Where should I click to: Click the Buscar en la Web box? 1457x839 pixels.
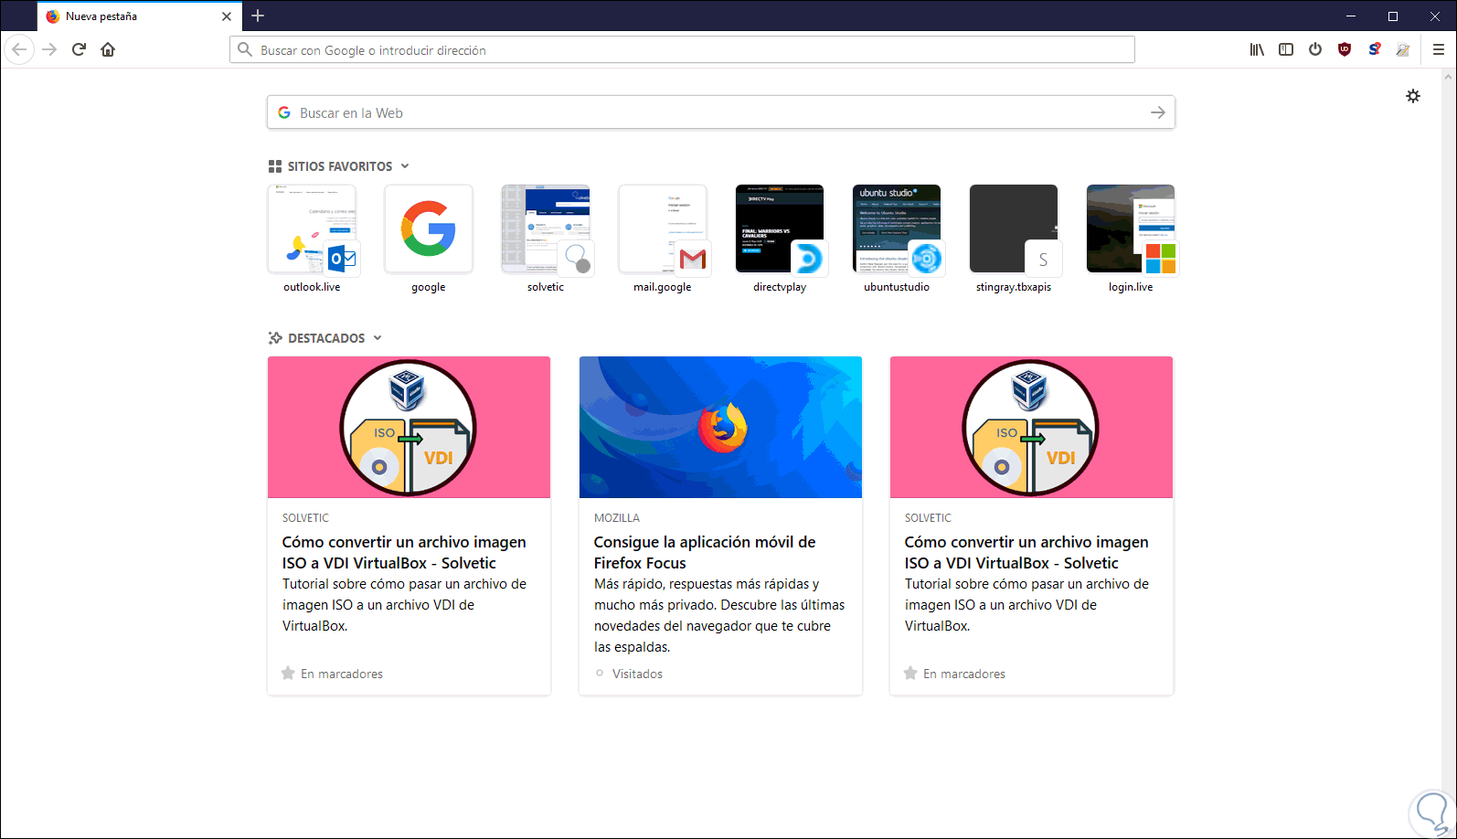pos(720,112)
